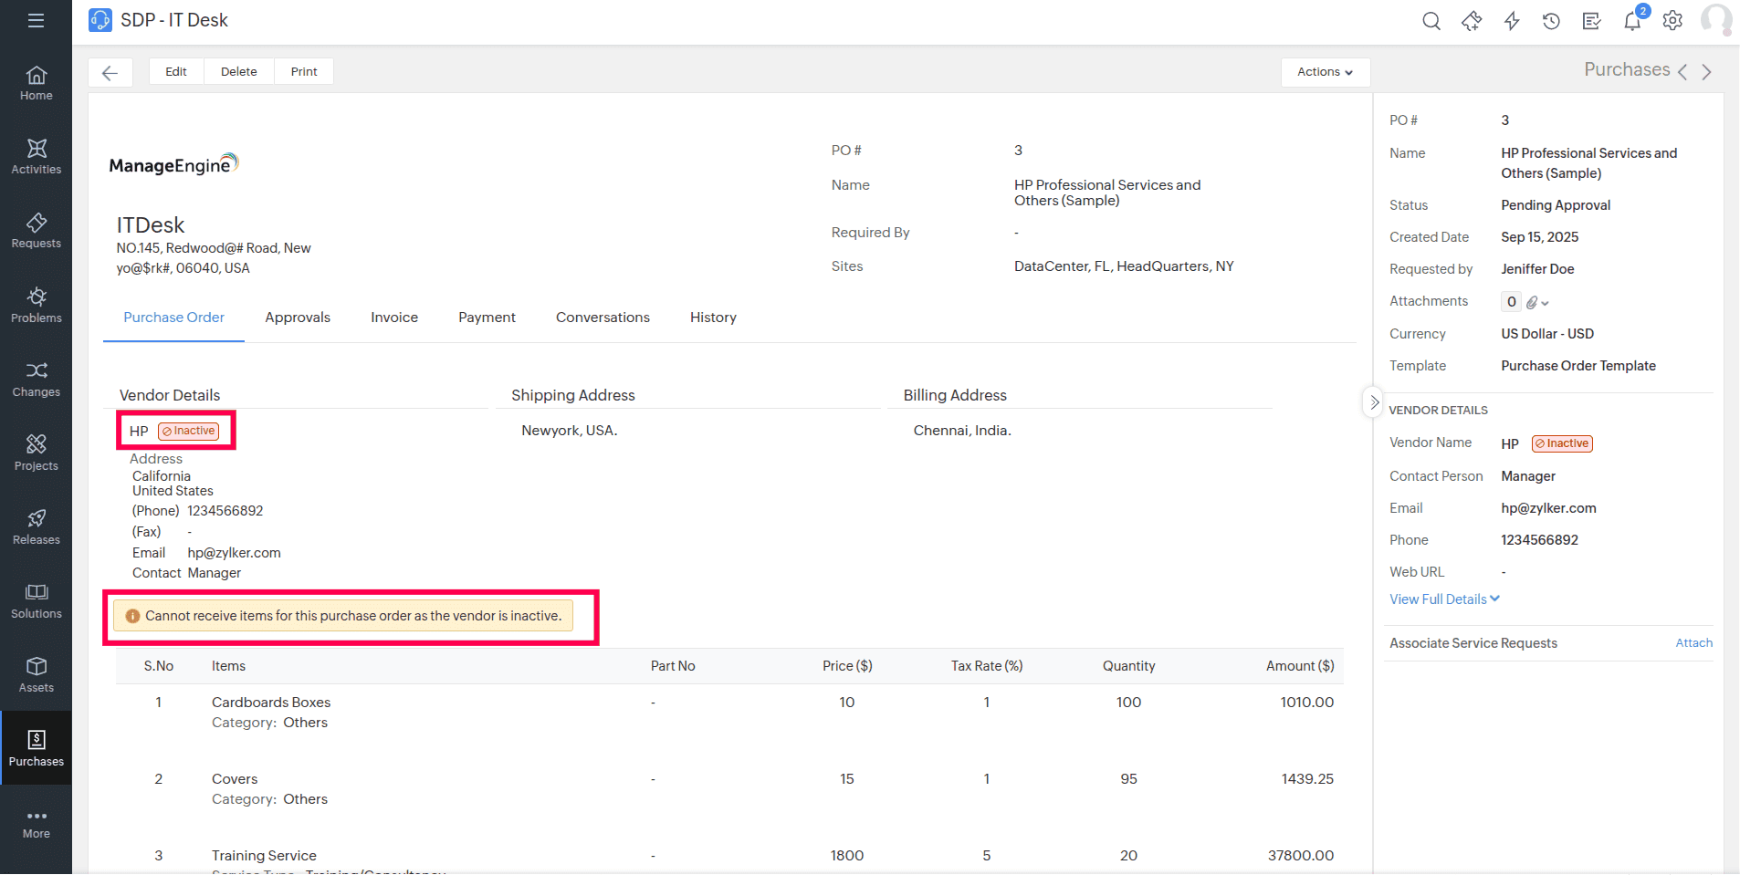Screen dimensions: 1740x875
Task: Click the quick actions lightning icon
Action: click(x=1512, y=21)
